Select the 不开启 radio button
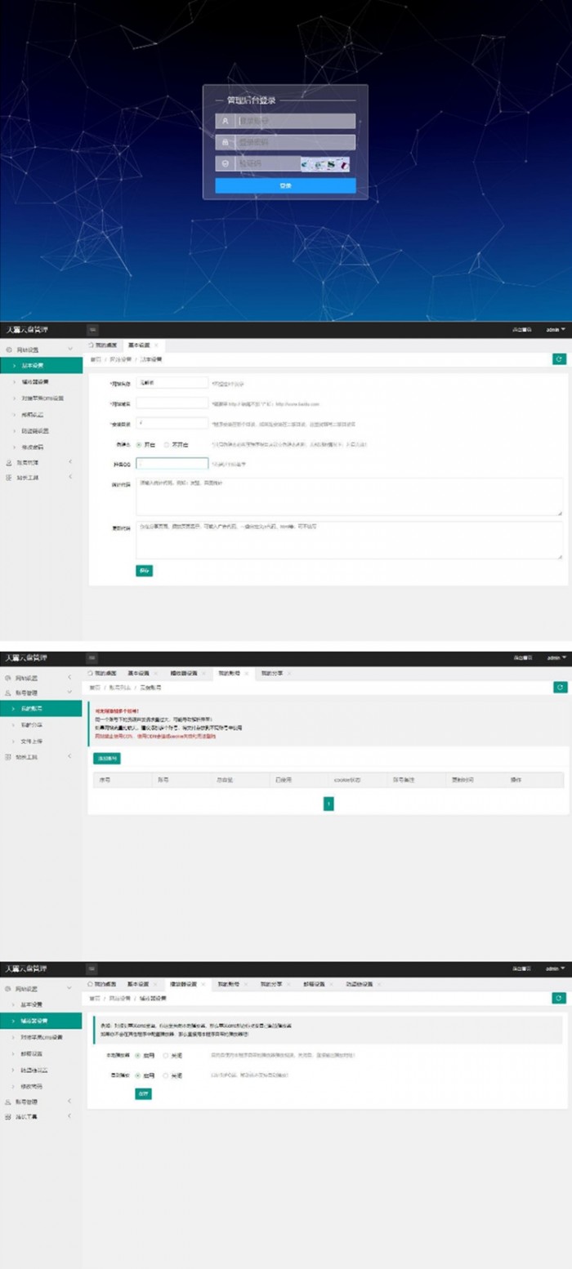The height and width of the screenshot is (1269, 572). (167, 444)
